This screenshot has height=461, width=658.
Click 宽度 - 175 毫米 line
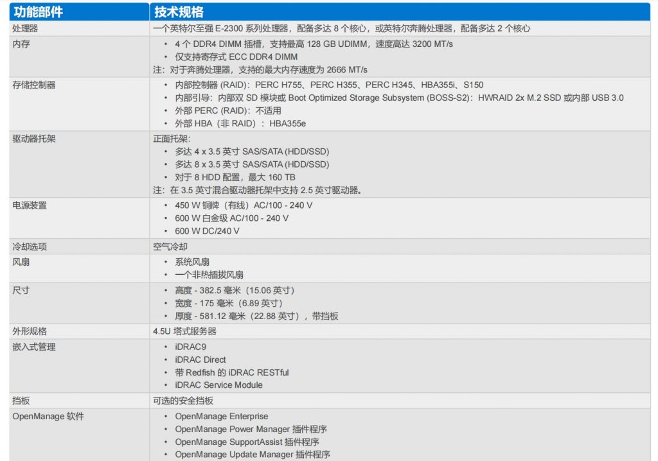pyautogui.click(x=229, y=303)
